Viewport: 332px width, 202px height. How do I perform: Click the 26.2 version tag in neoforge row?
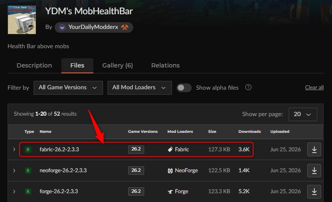[x=136, y=170]
